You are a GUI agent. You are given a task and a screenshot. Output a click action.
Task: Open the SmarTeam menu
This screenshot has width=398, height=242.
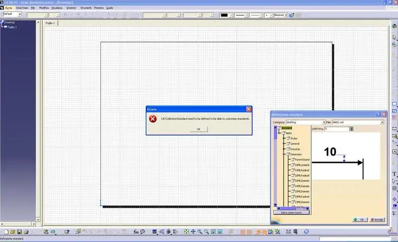[x=22, y=8]
